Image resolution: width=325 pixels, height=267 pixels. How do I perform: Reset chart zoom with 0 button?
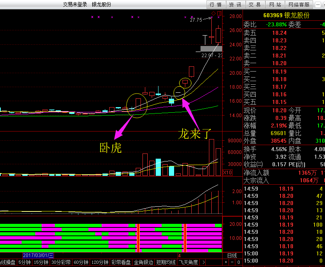(x=239, y=262)
